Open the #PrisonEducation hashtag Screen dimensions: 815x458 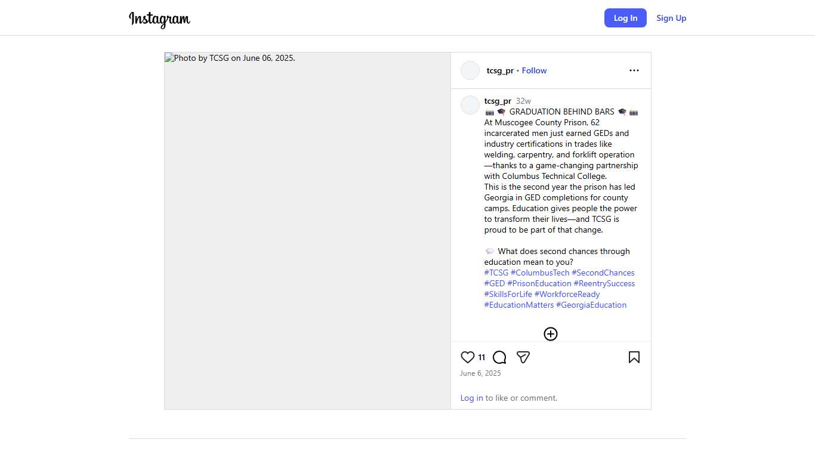pos(539,283)
